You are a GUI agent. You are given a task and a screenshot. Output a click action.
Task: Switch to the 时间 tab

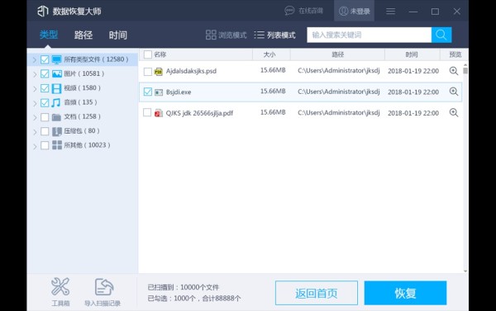[x=118, y=35]
